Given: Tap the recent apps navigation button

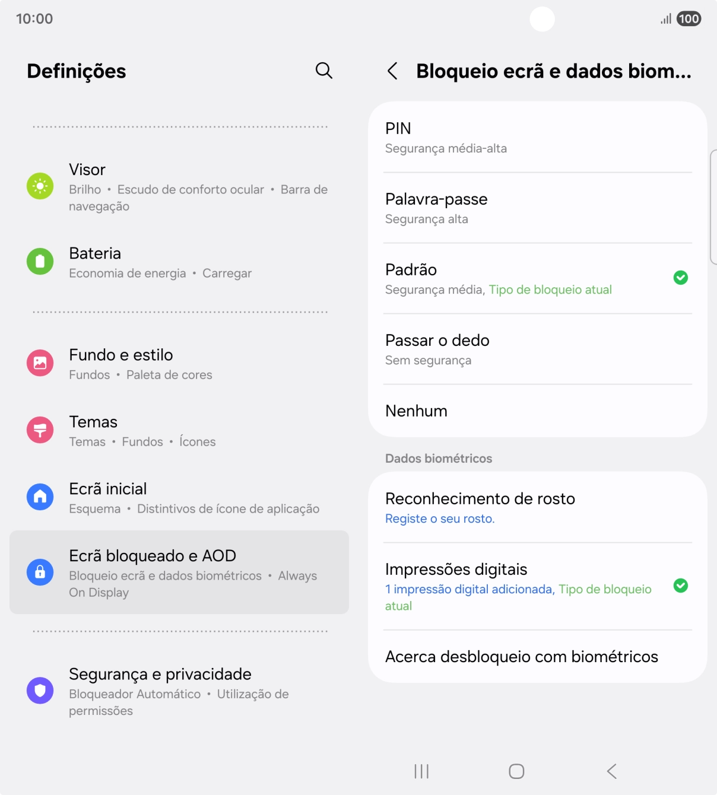Looking at the screenshot, I should tap(421, 771).
